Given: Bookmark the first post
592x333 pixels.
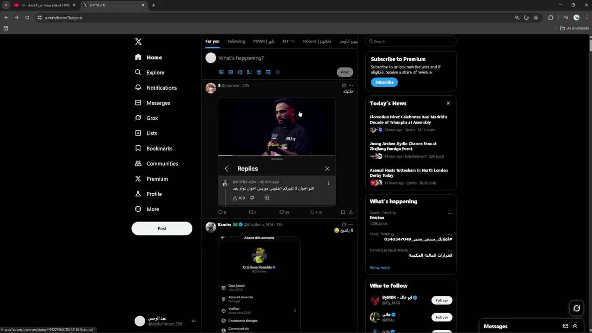Looking at the screenshot, I should [343, 212].
